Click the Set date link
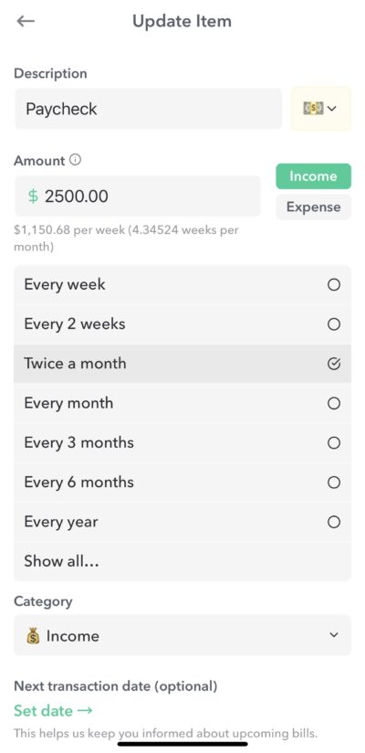Screen dimensions: 365x753 tap(53, 711)
